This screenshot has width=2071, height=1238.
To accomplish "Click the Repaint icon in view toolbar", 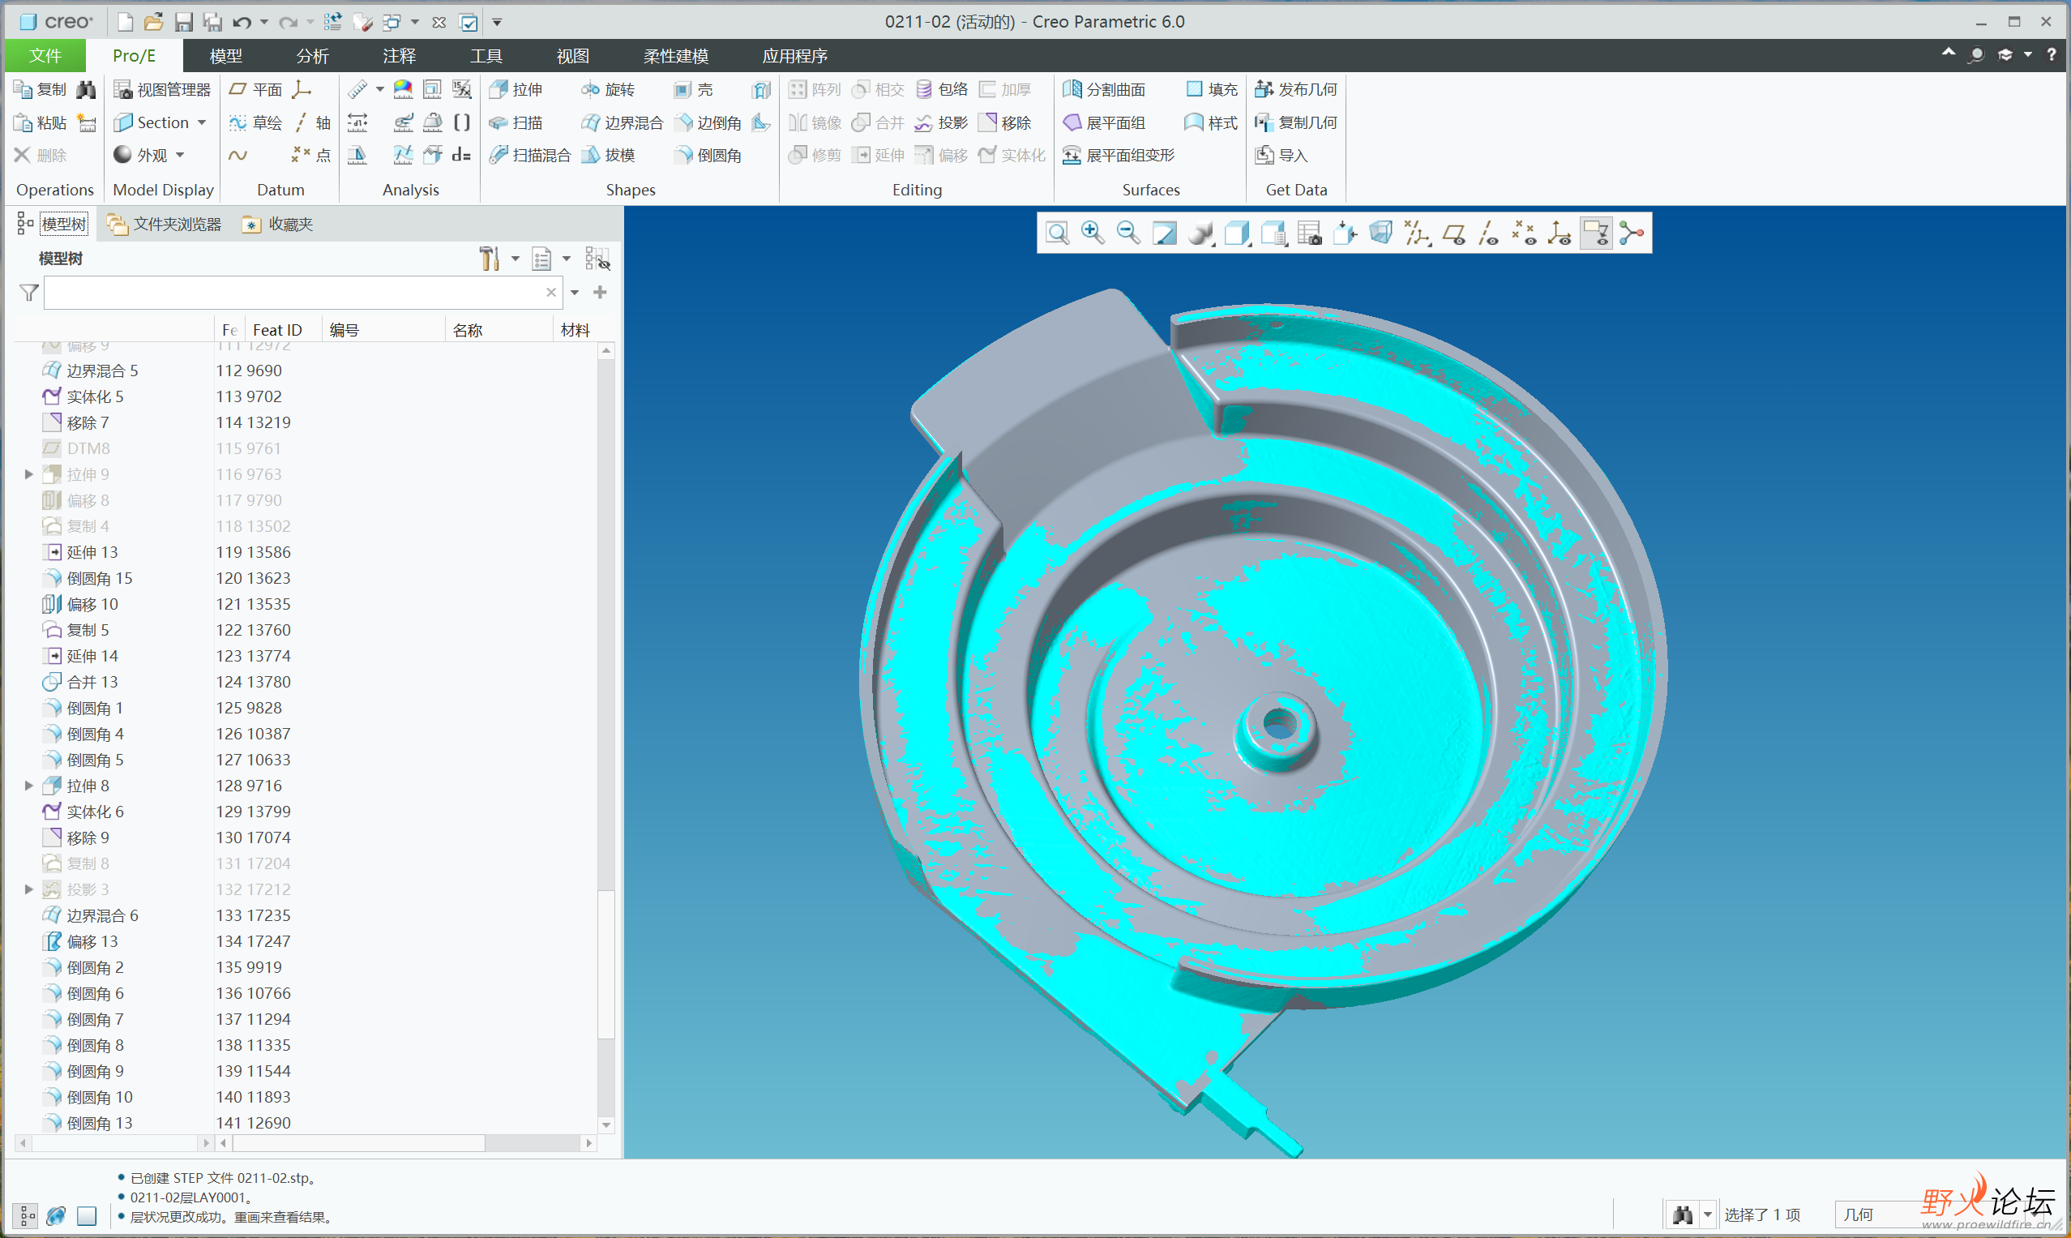I will tap(1164, 233).
